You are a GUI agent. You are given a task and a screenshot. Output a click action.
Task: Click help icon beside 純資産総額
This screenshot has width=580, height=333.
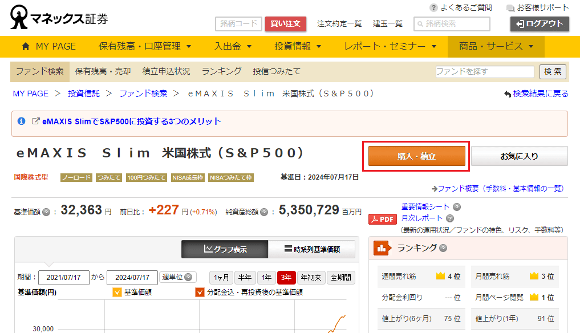264,212
